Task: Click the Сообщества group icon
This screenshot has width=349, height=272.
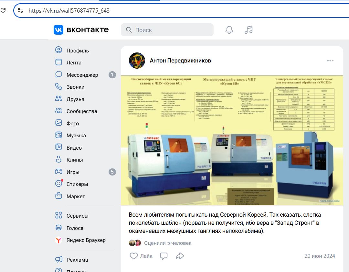Action: [x=58, y=111]
